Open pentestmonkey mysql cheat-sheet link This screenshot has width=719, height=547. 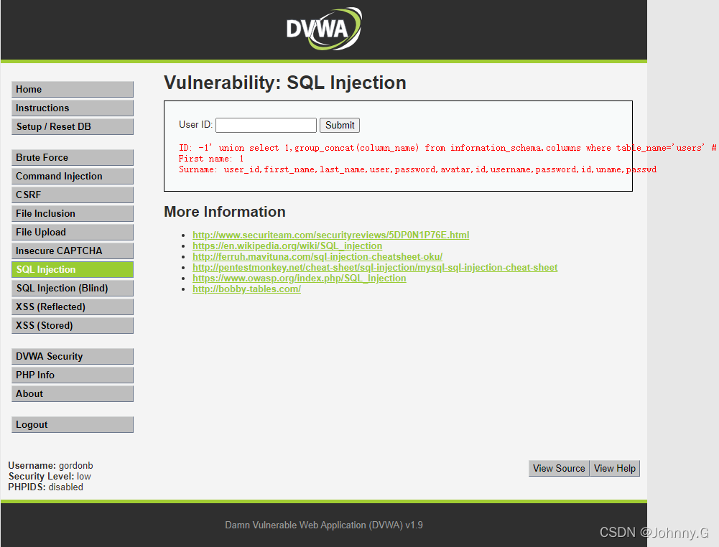[375, 268]
